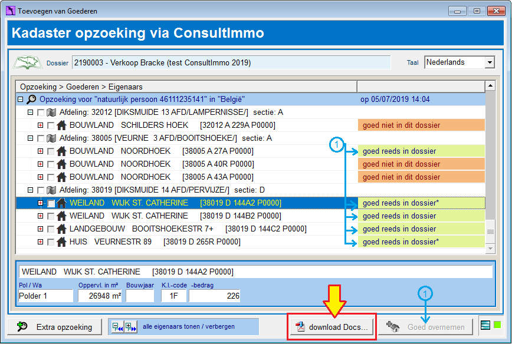Expand the HUIS VEURNESTR 89 owners

pyautogui.click(x=40, y=242)
